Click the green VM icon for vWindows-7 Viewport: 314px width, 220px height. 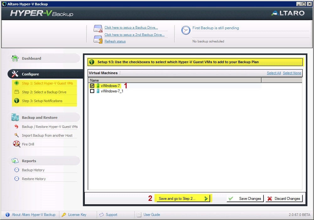98,85
